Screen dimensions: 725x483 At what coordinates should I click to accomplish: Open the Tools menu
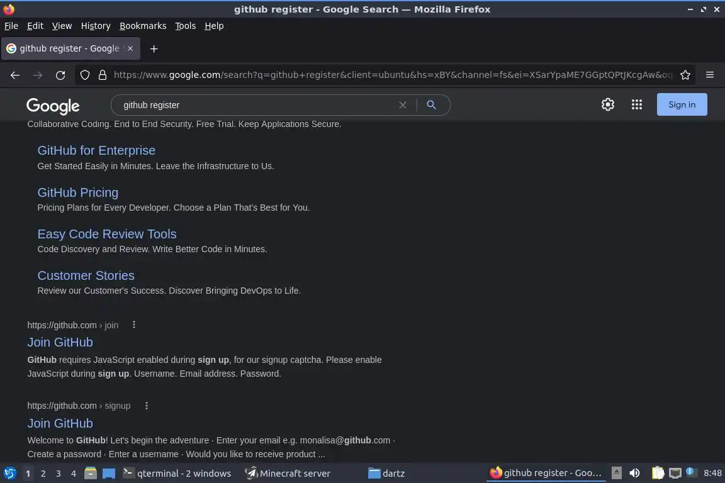[186, 26]
